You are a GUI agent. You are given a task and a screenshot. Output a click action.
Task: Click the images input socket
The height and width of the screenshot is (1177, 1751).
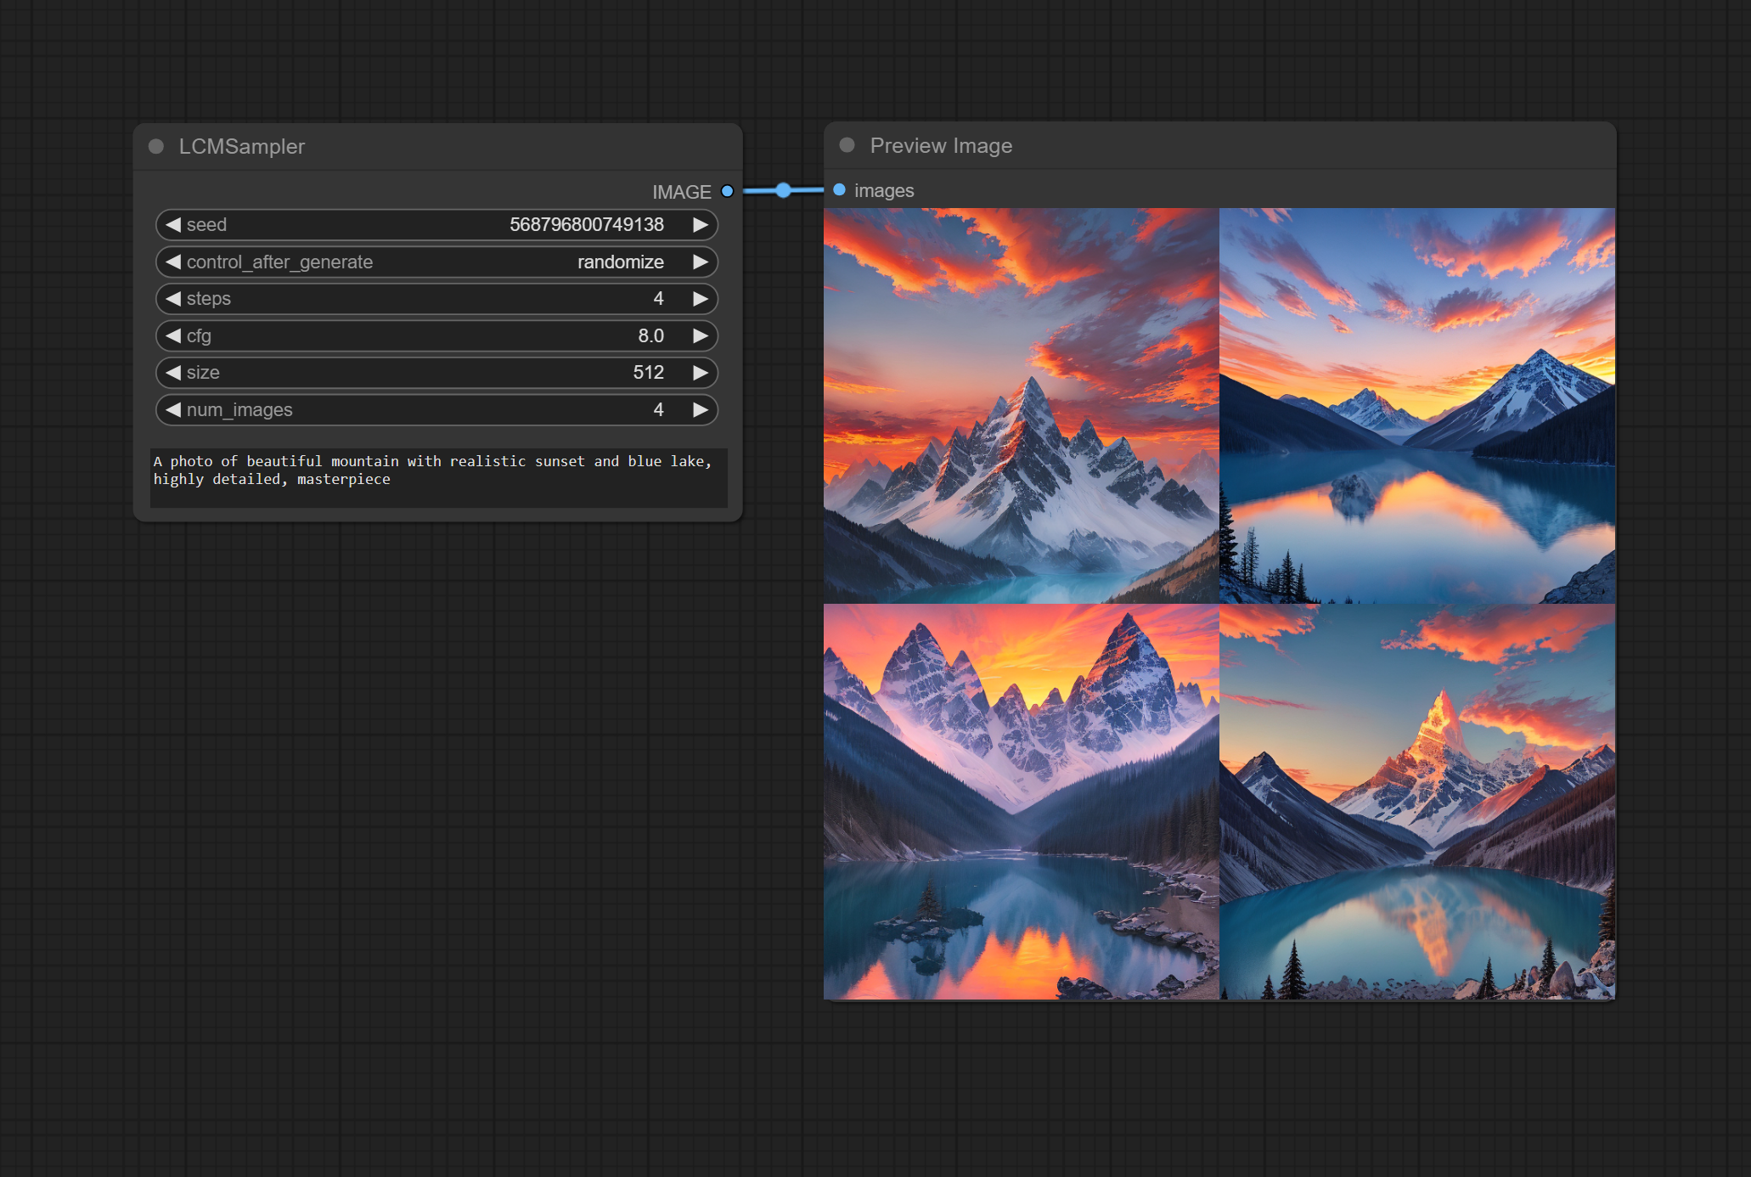pyautogui.click(x=839, y=189)
